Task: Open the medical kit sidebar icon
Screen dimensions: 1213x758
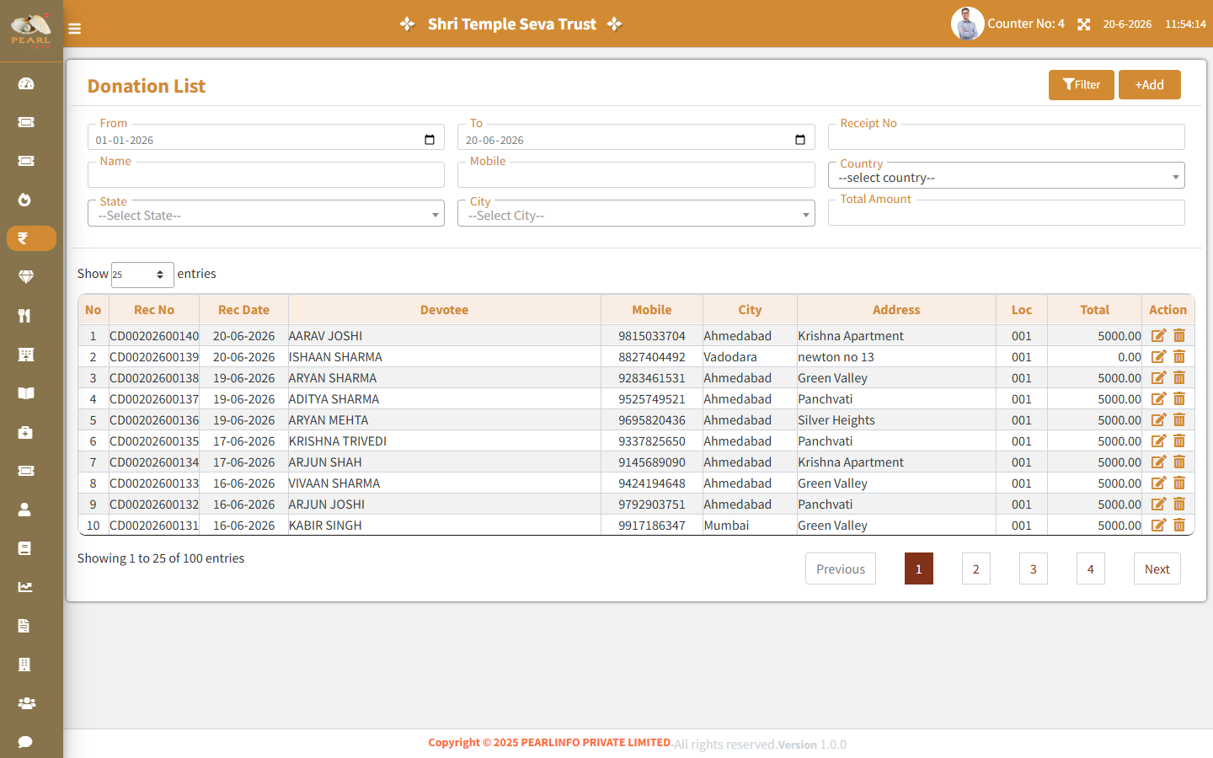Action: 25,432
